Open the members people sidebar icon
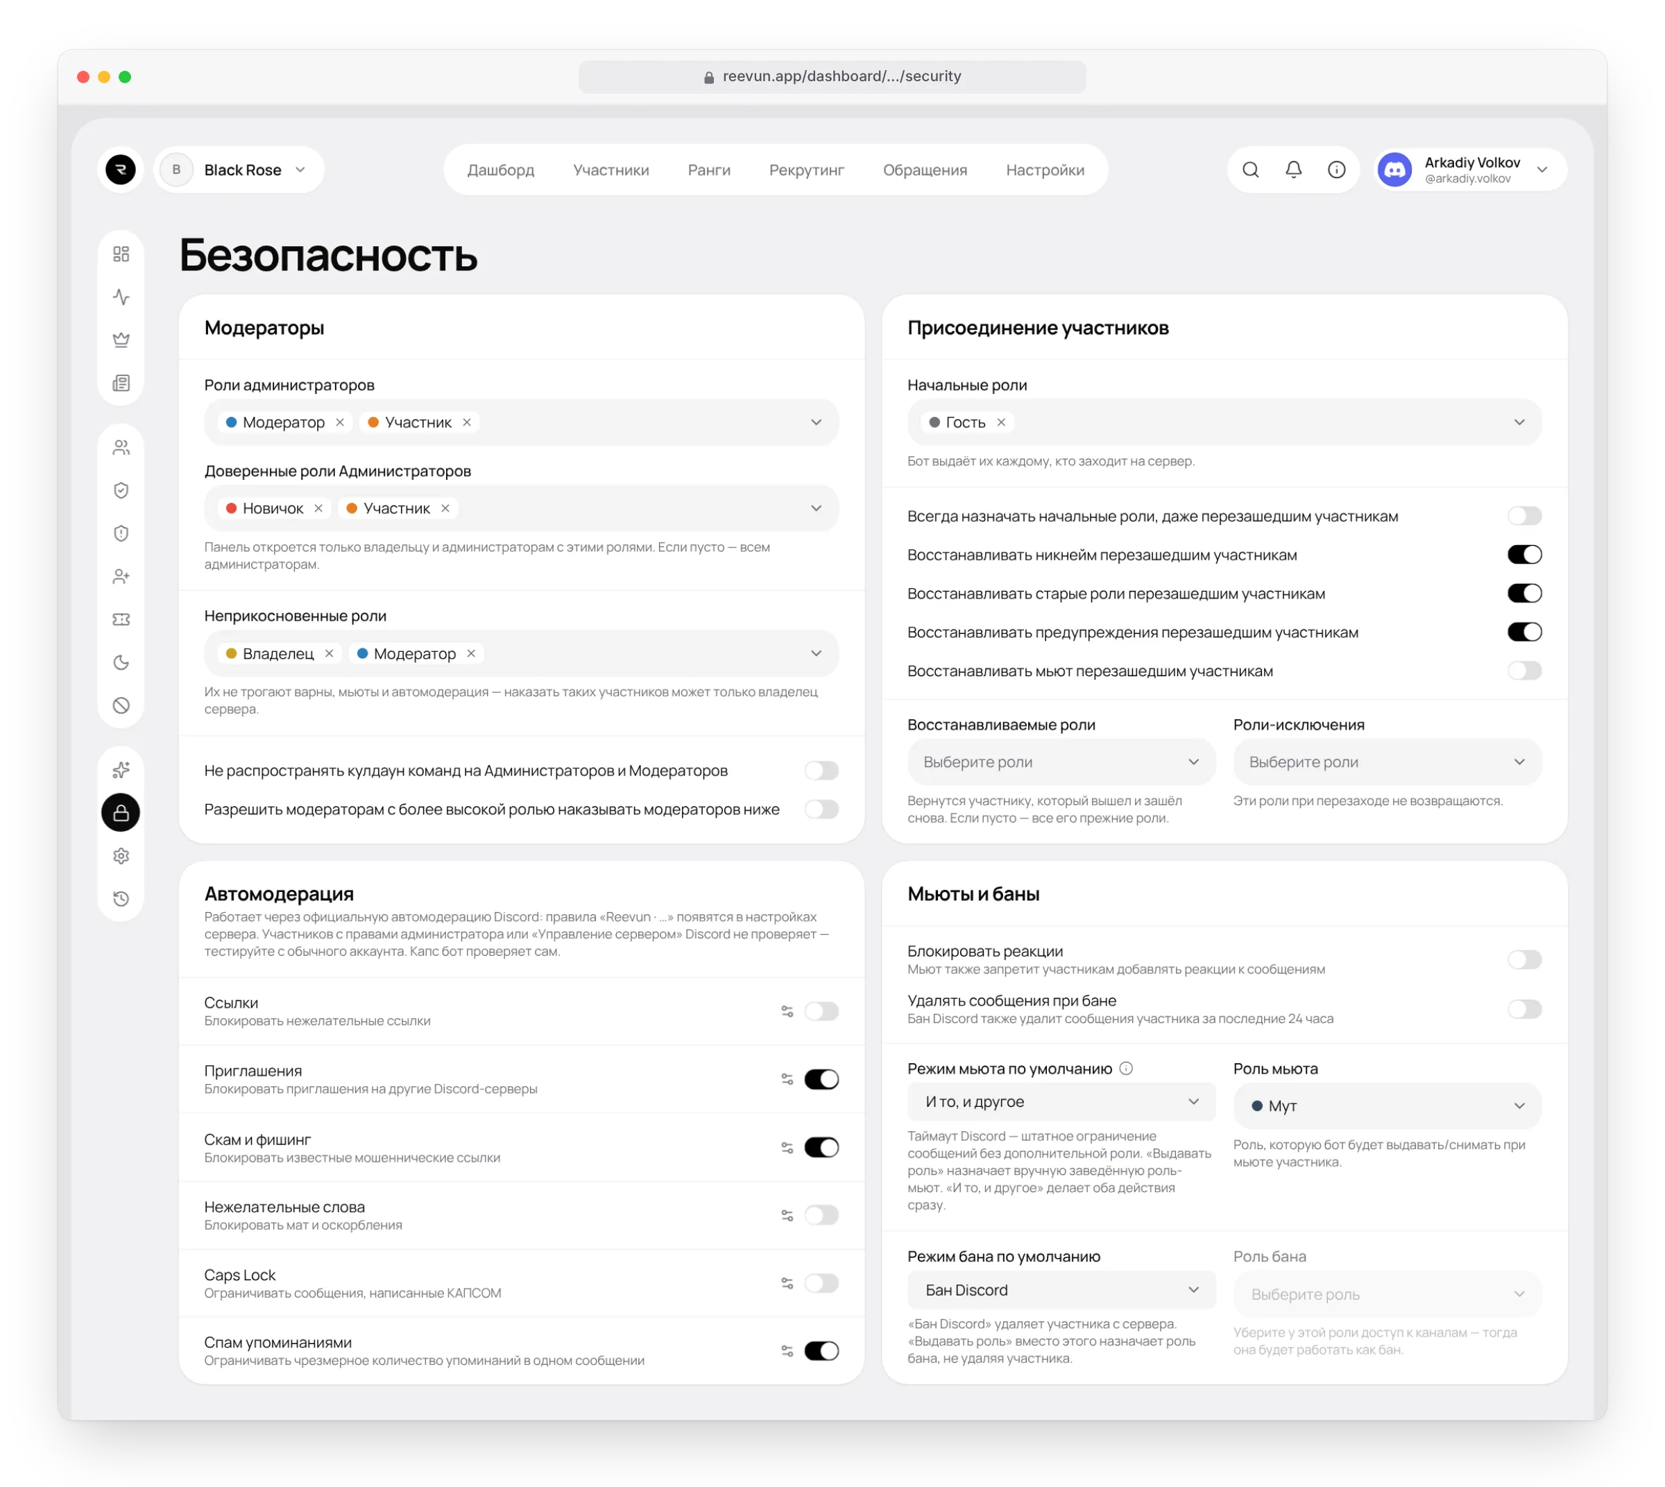The height and width of the screenshot is (1487, 1665). pos(121,447)
